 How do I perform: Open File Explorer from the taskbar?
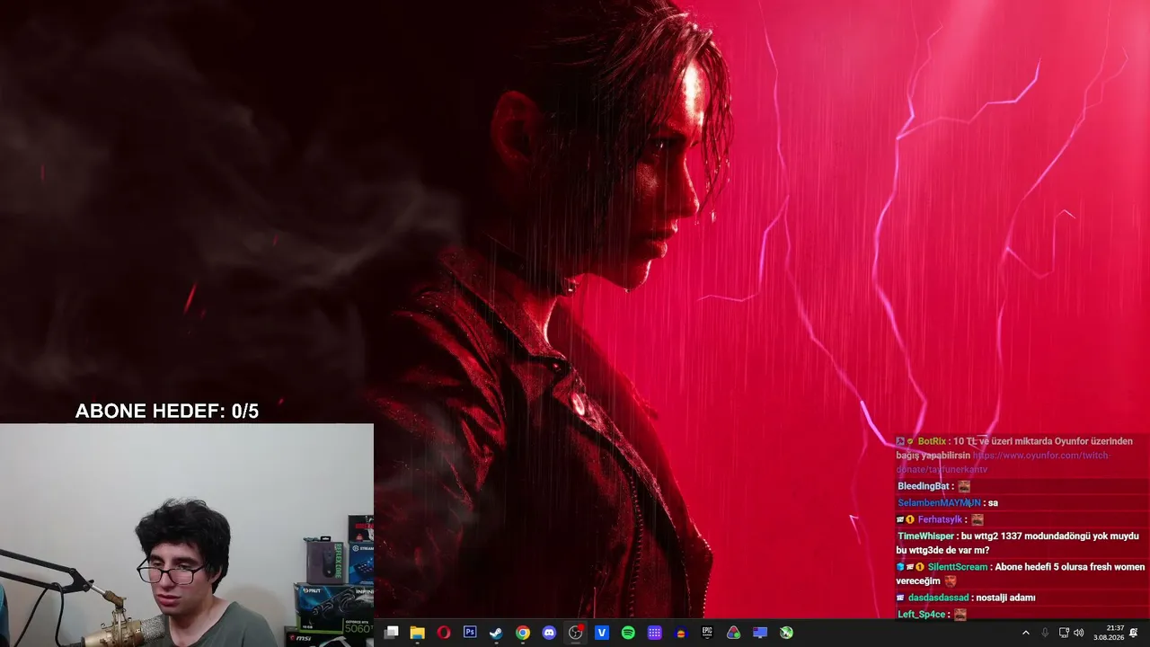pyautogui.click(x=417, y=633)
